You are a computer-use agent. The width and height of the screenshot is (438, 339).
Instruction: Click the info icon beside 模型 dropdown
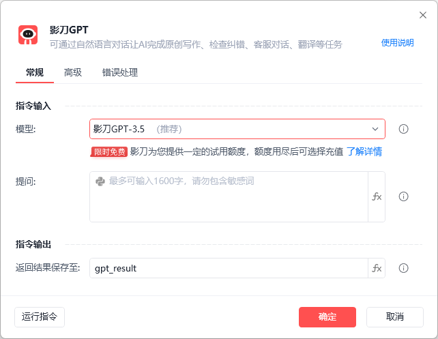point(403,129)
